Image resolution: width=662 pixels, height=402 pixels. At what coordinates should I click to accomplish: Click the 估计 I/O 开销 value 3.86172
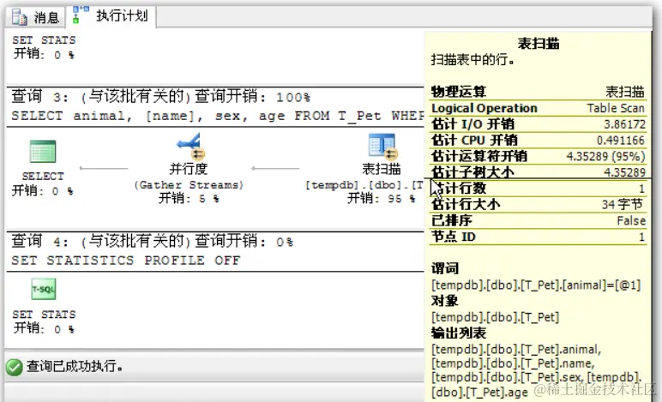tap(624, 124)
